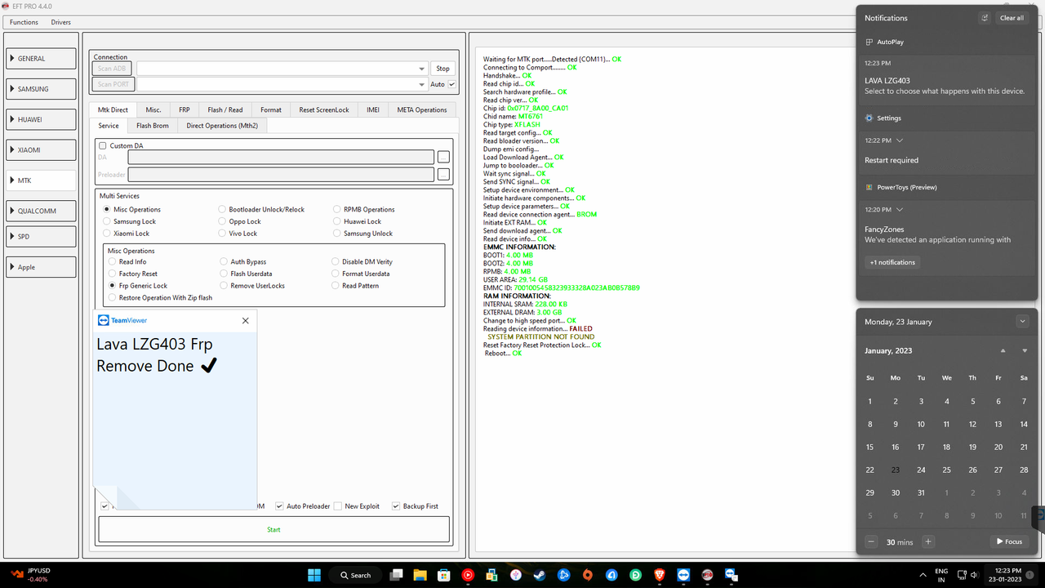Screen dimensions: 1045x588
Task: Show the +1 notifications
Action: tap(892, 262)
